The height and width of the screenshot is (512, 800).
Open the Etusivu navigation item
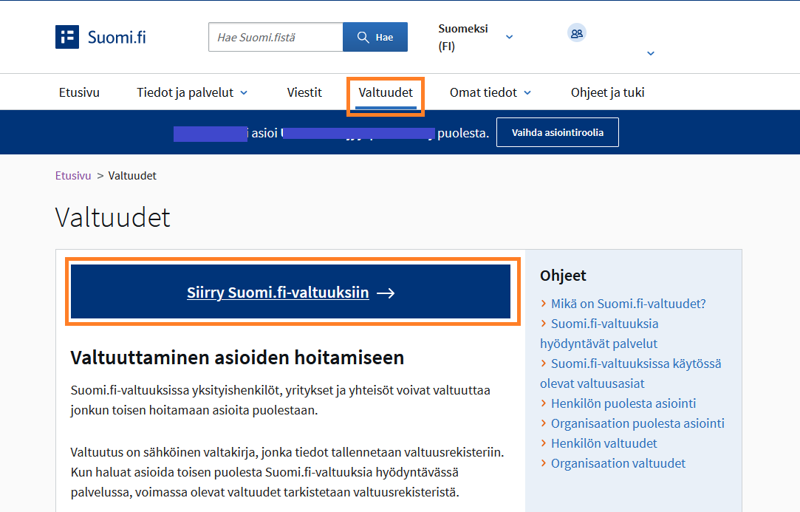(x=79, y=92)
